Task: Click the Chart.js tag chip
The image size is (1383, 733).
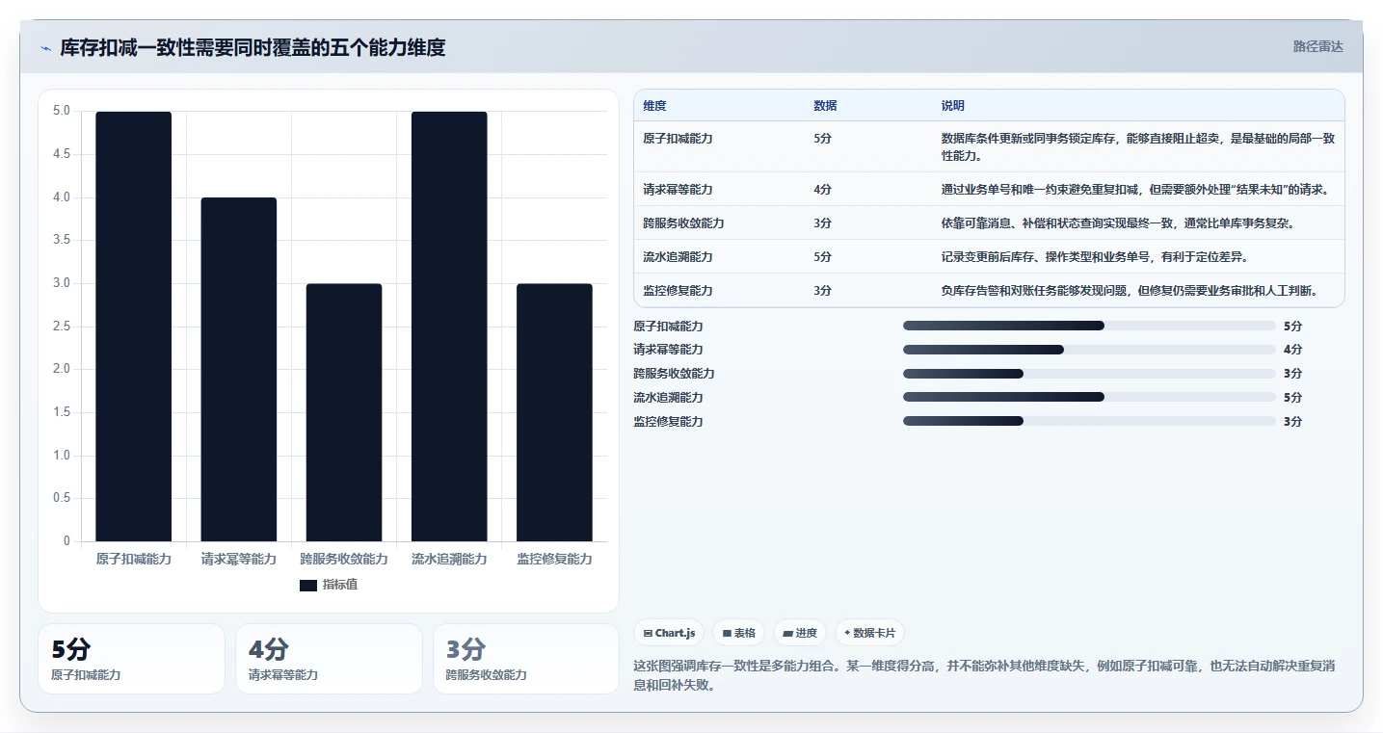Action: coord(669,633)
